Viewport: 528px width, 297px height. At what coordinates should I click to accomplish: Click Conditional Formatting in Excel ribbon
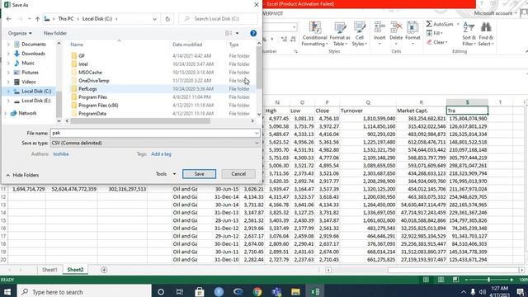(x=314, y=34)
